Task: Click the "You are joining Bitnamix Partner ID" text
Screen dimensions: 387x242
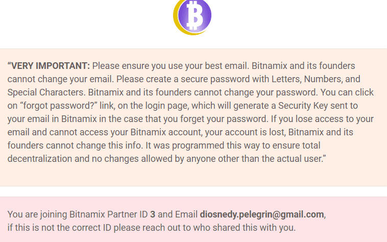Action: [78, 214]
